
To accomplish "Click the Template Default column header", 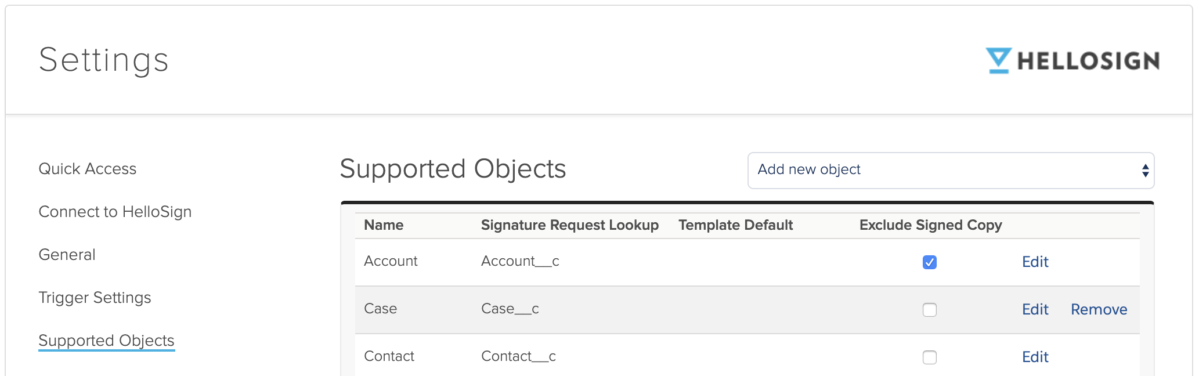I will [735, 225].
